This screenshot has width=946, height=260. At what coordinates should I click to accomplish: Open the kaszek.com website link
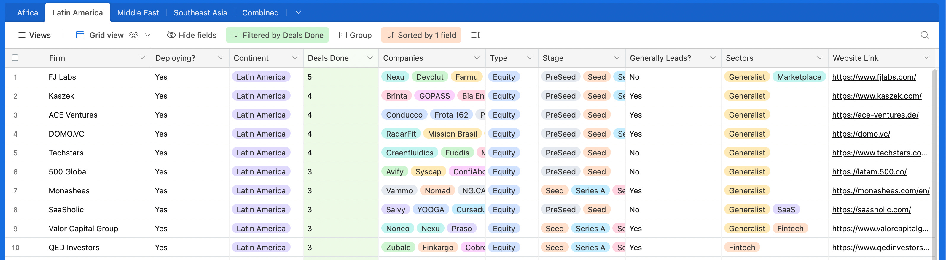(877, 96)
